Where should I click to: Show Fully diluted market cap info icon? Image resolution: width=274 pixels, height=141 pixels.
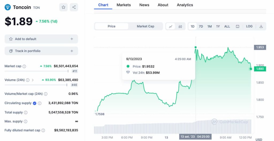[43, 130]
